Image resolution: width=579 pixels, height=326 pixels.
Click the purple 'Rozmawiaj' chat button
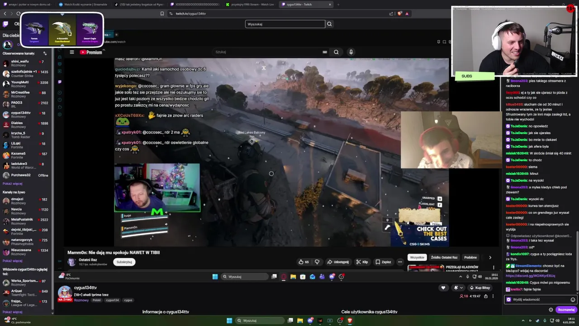pos(566,310)
